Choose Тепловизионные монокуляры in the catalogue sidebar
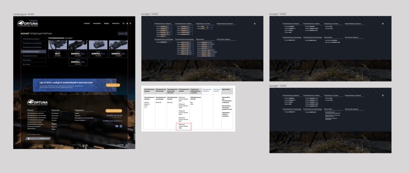409x173 pixels. 34,43
